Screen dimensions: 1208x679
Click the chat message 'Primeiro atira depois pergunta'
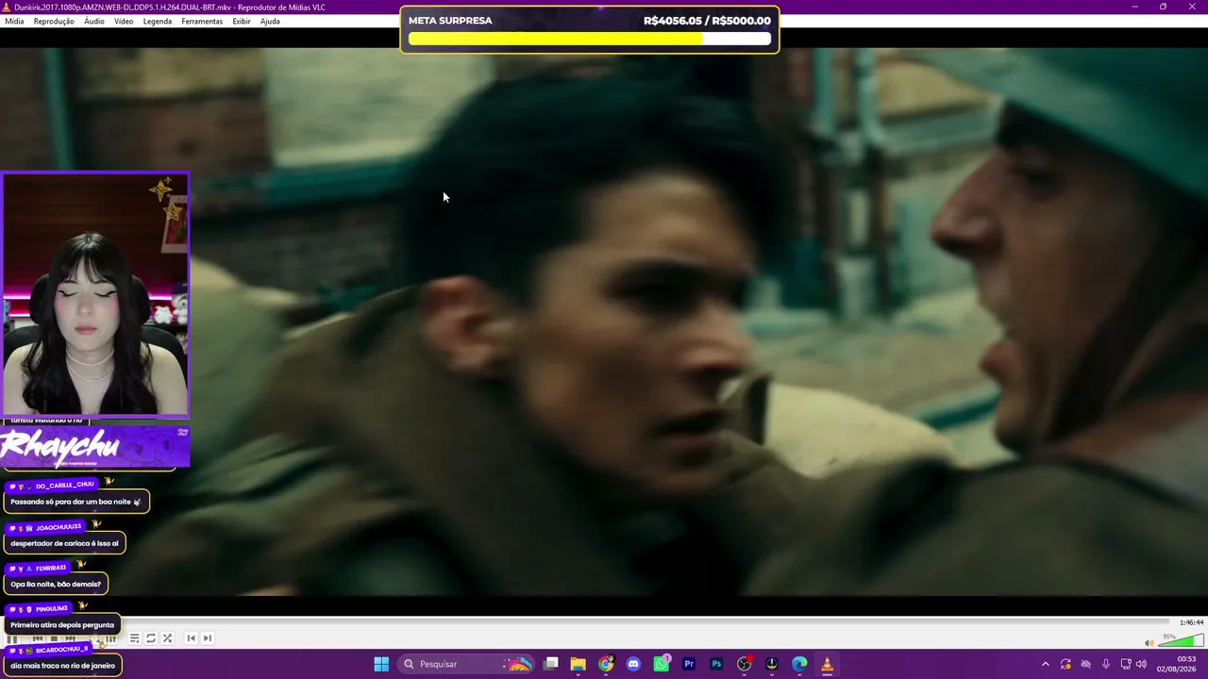pyautogui.click(x=62, y=624)
